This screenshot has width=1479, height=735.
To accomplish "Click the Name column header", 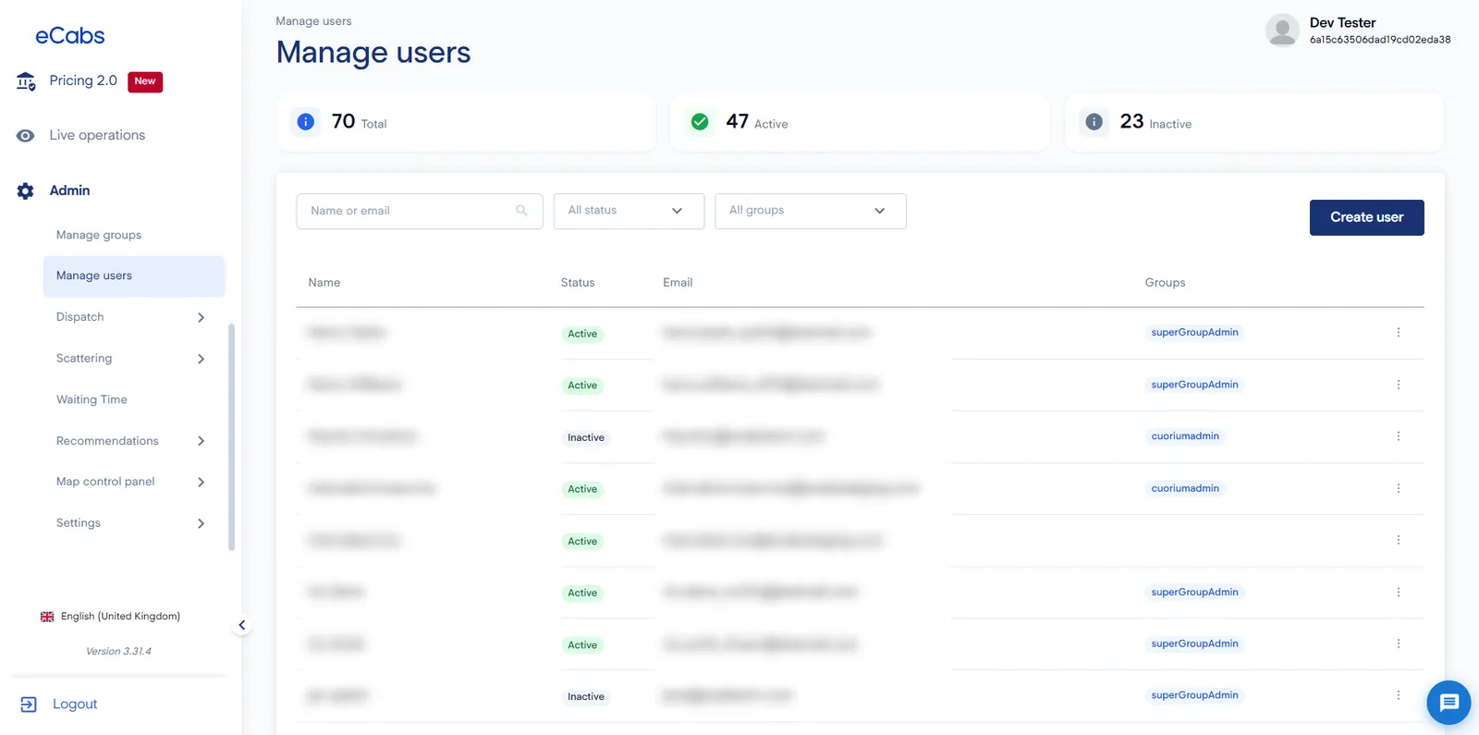I will coord(324,283).
